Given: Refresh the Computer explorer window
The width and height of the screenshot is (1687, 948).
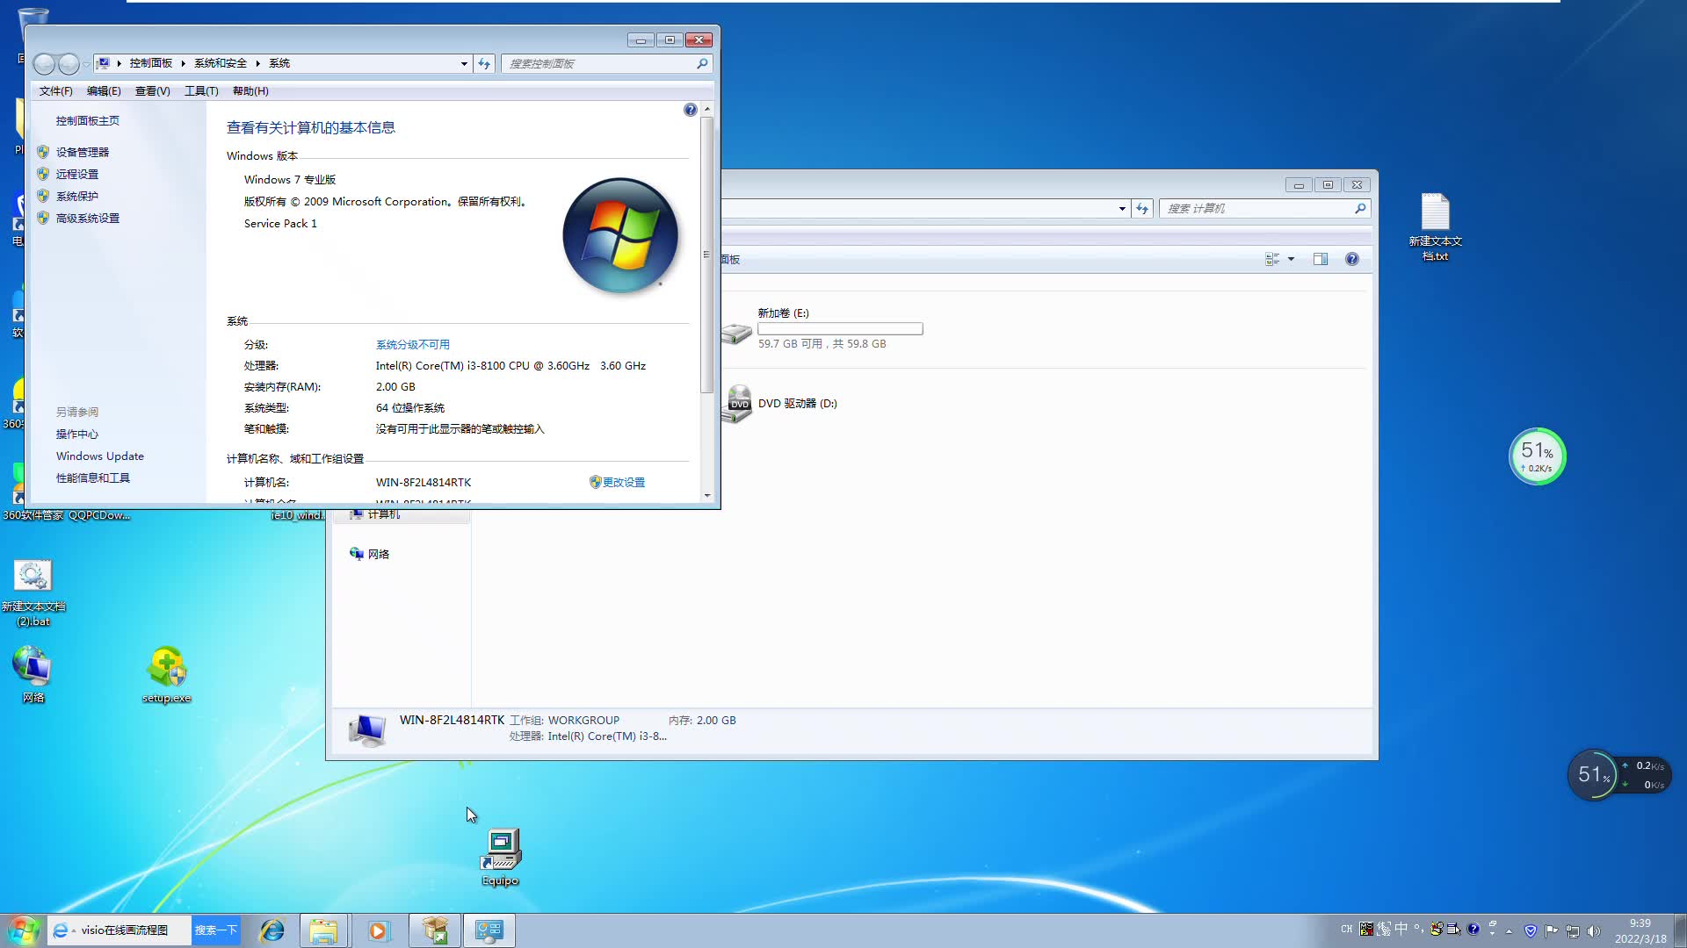Looking at the screenshot, I should coord(1142,208).
